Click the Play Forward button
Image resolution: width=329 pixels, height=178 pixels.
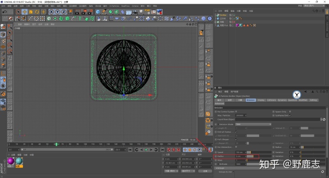(x=146, y=150)
